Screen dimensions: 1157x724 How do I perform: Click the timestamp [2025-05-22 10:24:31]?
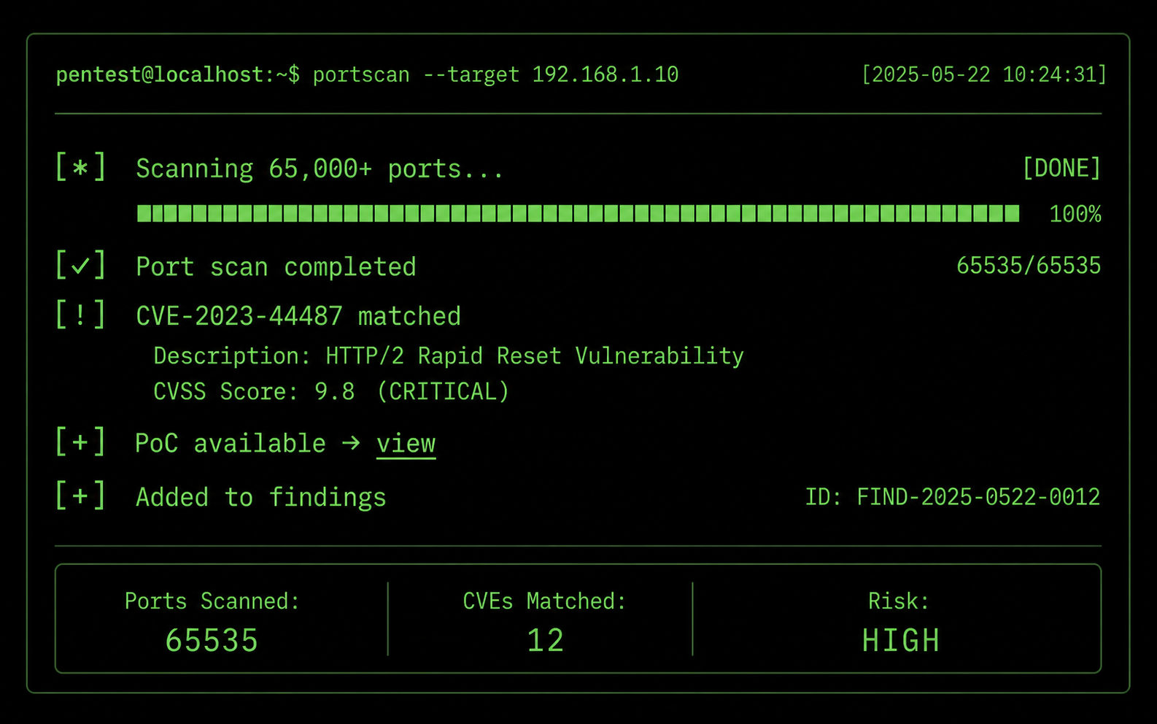984,74
